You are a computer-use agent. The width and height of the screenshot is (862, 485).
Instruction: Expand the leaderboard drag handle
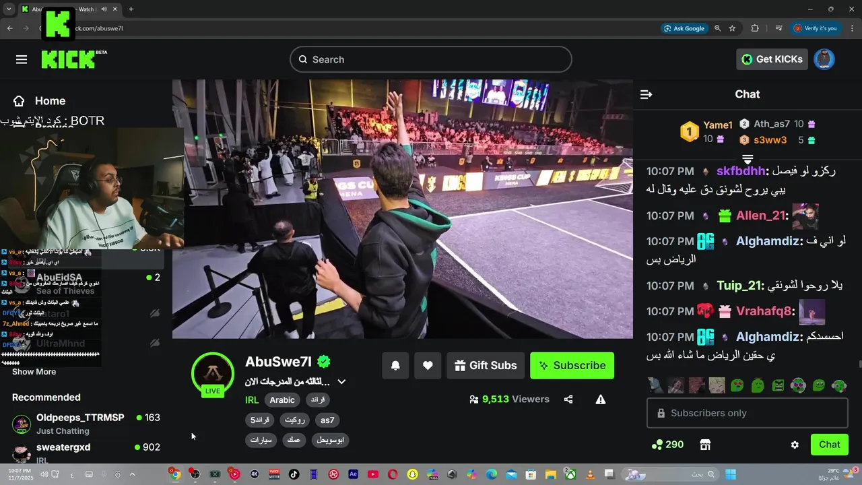pyautogui.click(x=748, y=159)
